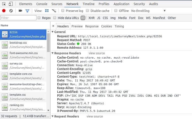The width and height of the screenshot is (192, 119).
Task: Check the Disable cache option
Action: [x=88, y=11]
